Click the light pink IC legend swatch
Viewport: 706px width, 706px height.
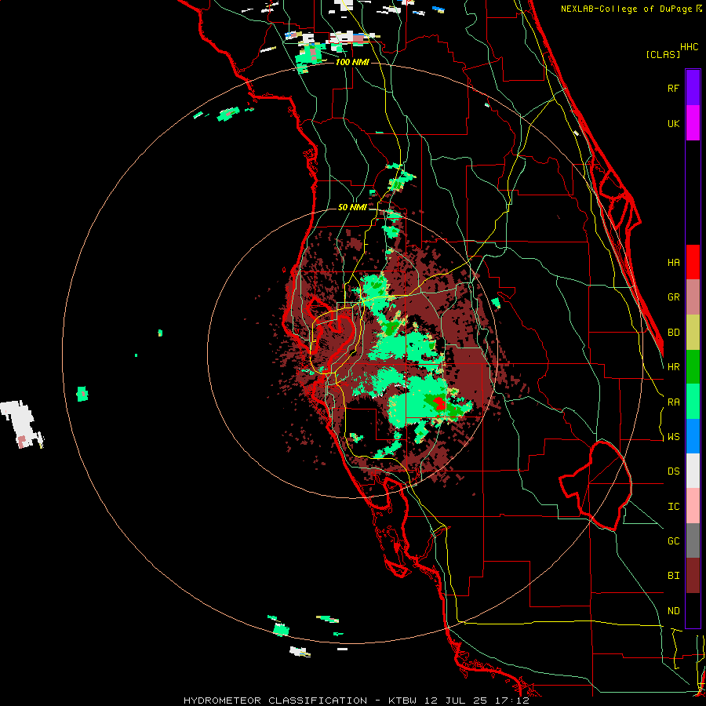tap(693, 506)
